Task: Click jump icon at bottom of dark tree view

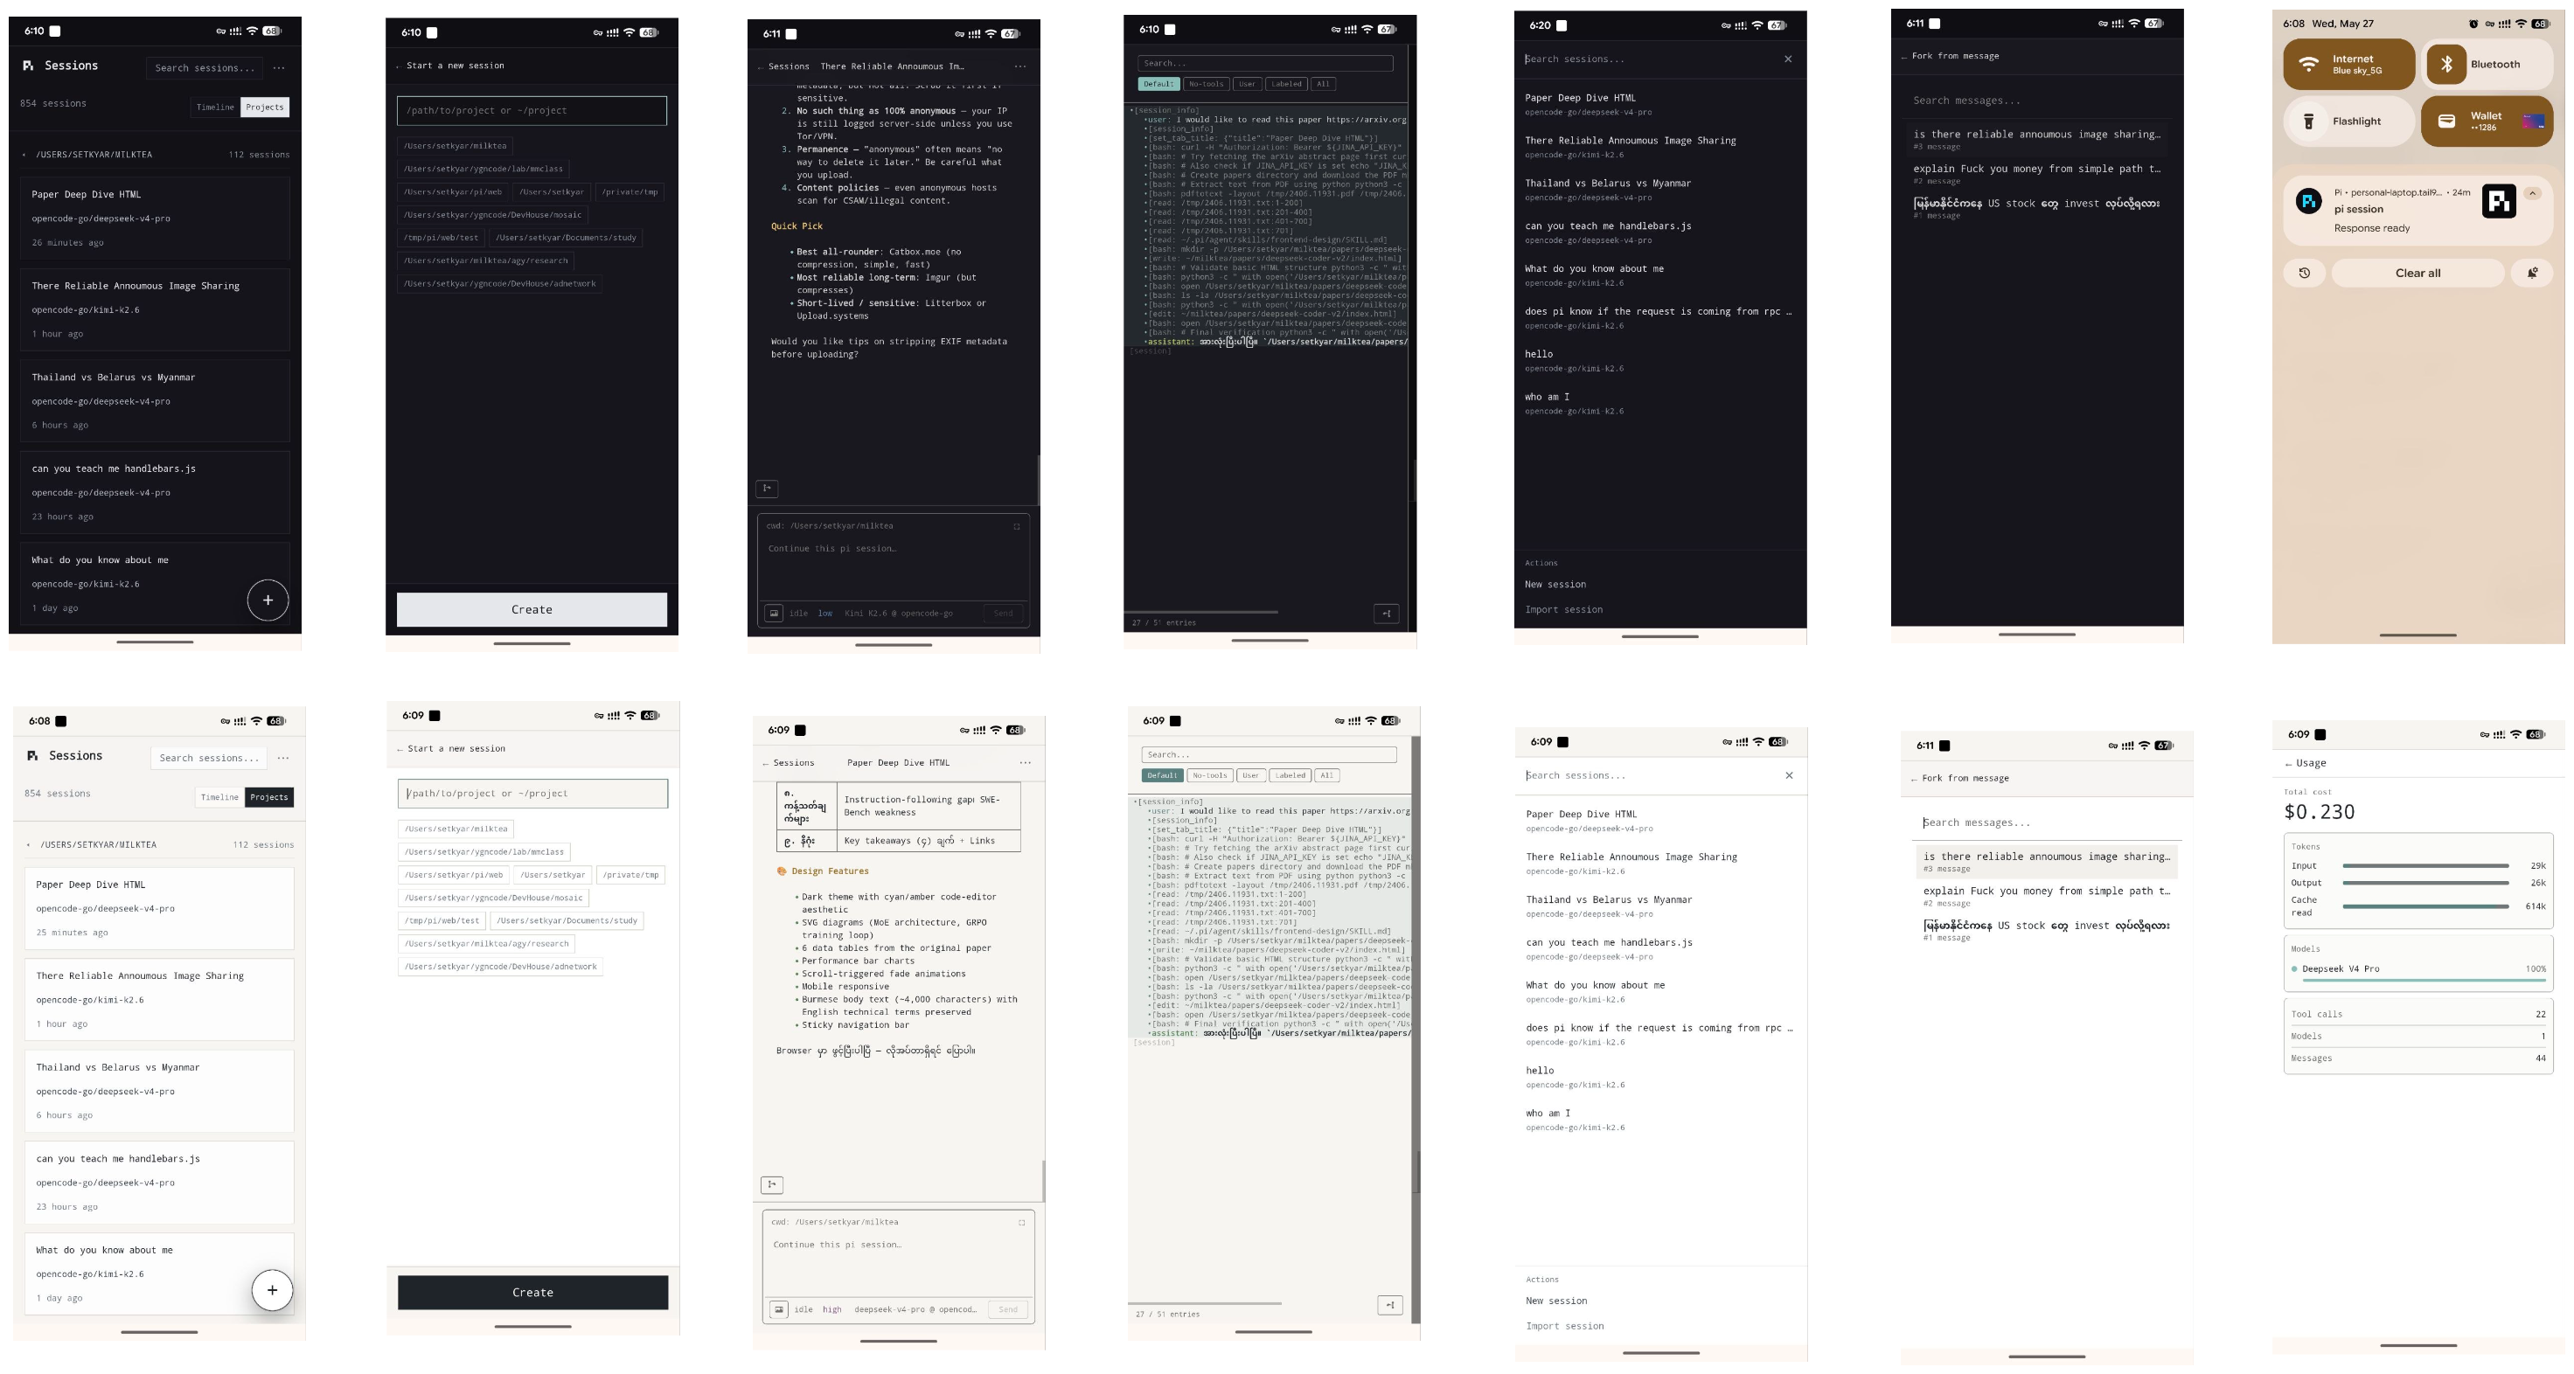Action: coord(1386,613)
